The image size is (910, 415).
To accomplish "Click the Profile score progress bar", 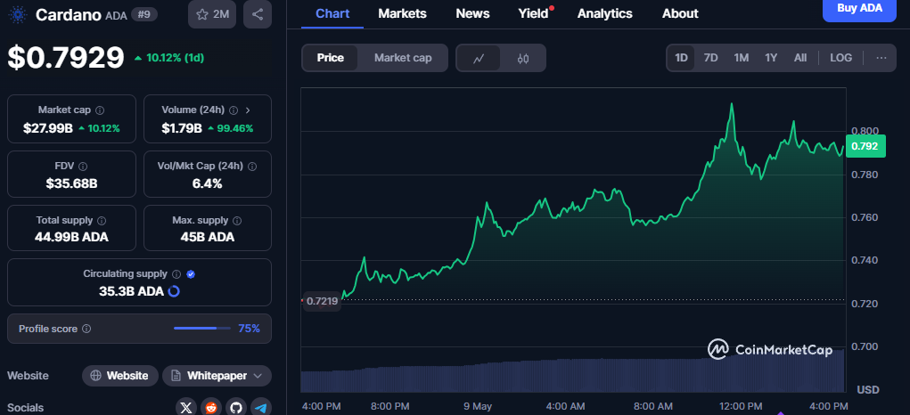I will tap(202, 329).
